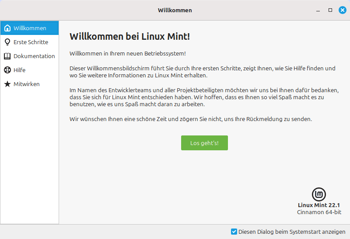
Task: Minimize the Willkommen window
Action: pos(318,10)
